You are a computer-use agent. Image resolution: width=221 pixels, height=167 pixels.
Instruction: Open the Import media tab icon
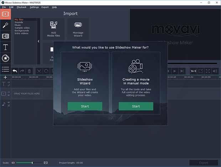click(5, 14)
